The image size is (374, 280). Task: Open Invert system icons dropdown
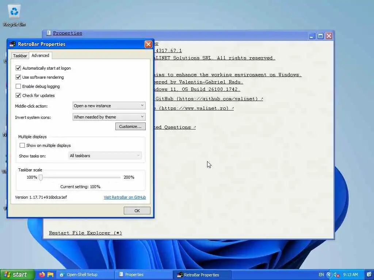click(109, 117)
